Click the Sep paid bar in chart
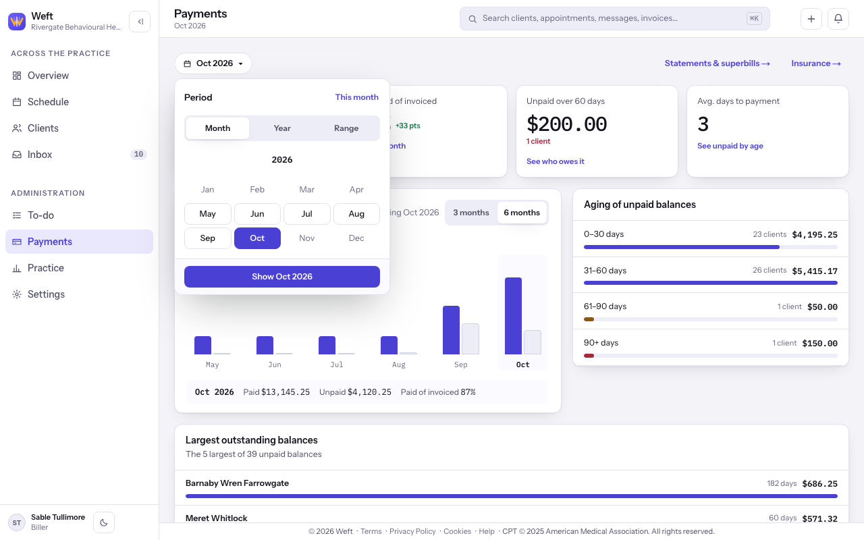This screenshot has width=864, height=540. tap(451, 330)
